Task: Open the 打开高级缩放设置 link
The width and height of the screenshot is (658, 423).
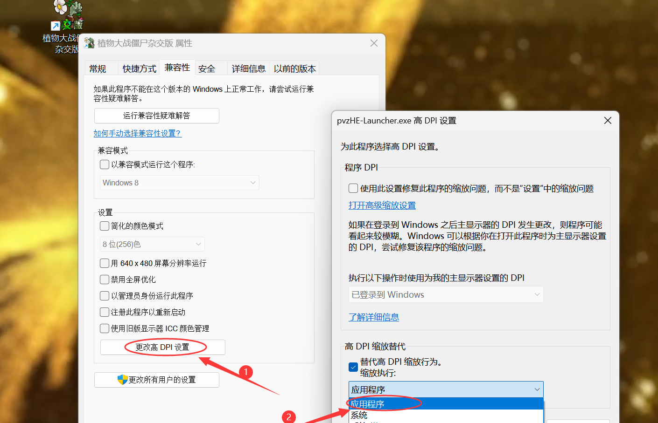Action: (x=382, y=205)
